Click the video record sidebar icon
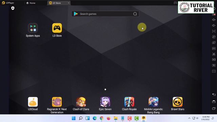The width and height of the screenshot is (217, 122). coord(214,60)
